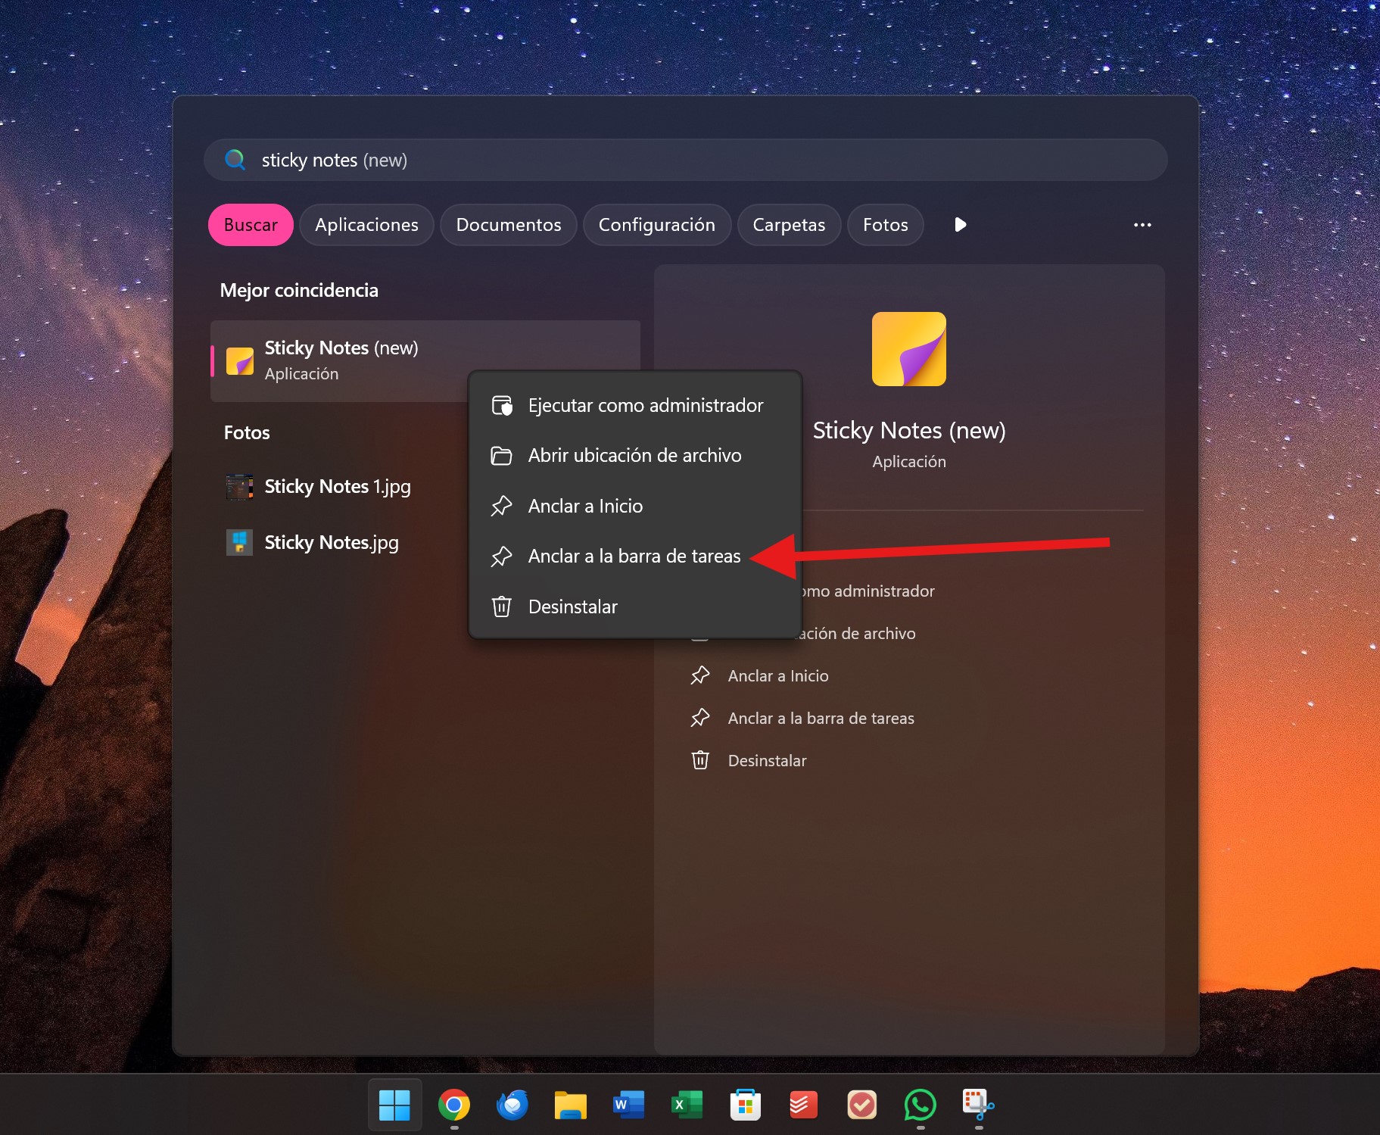Click pin icon of Anclar a Inicio in right panel

(700, 675)
